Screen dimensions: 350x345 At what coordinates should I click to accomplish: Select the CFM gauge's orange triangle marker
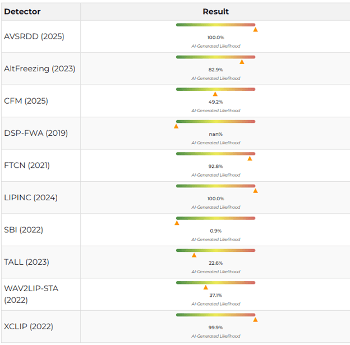[x=215, y=94]
